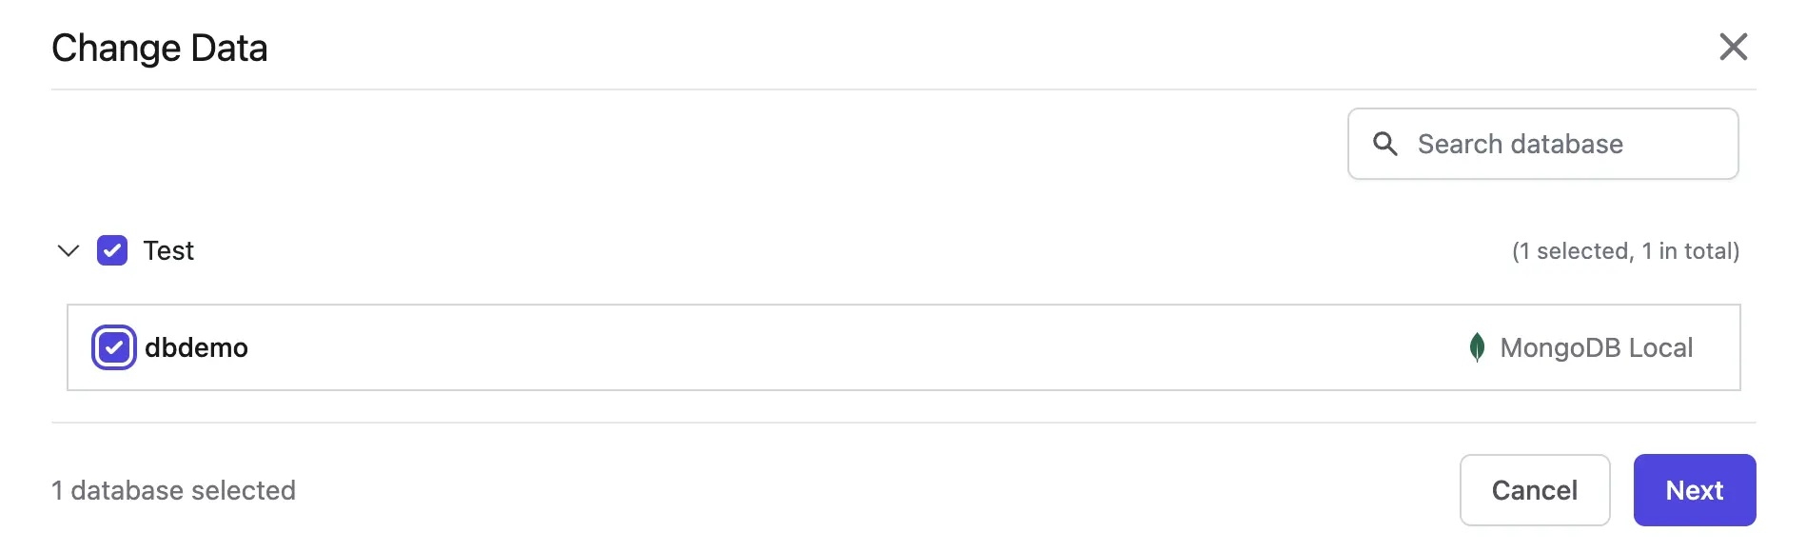Click the MongoDB leaf icon beside dbdemo
Screen dimensions: 1806x552
tap(1475, 347)
